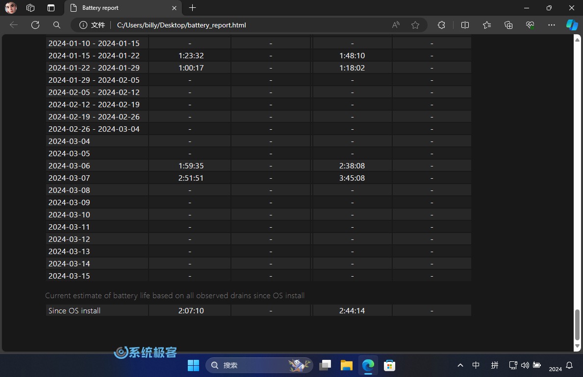Open the Workspaces icon

tap(30, 8)
